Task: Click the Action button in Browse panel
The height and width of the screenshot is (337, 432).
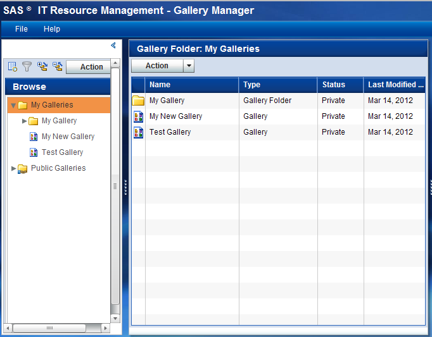Action: click(89, 67)
